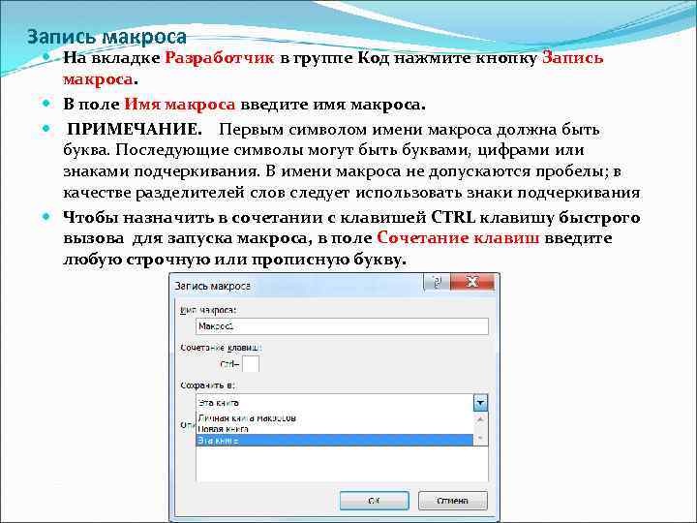Select Новая книга in dropdown list

tap(334, 429)
